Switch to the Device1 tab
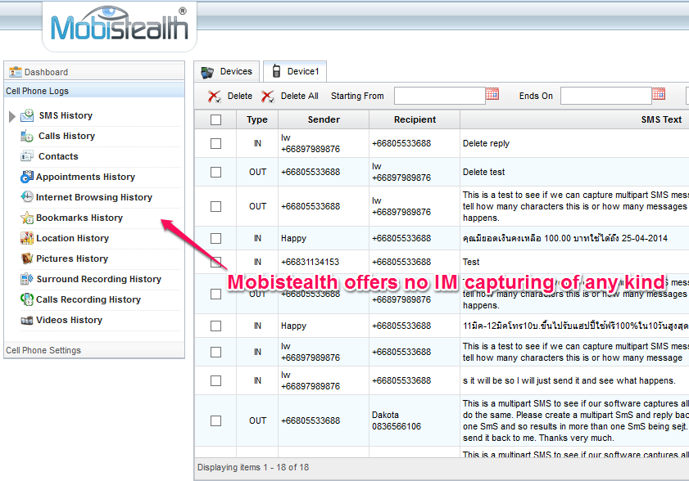The image size is (689, 481). [x=295, y=71]
